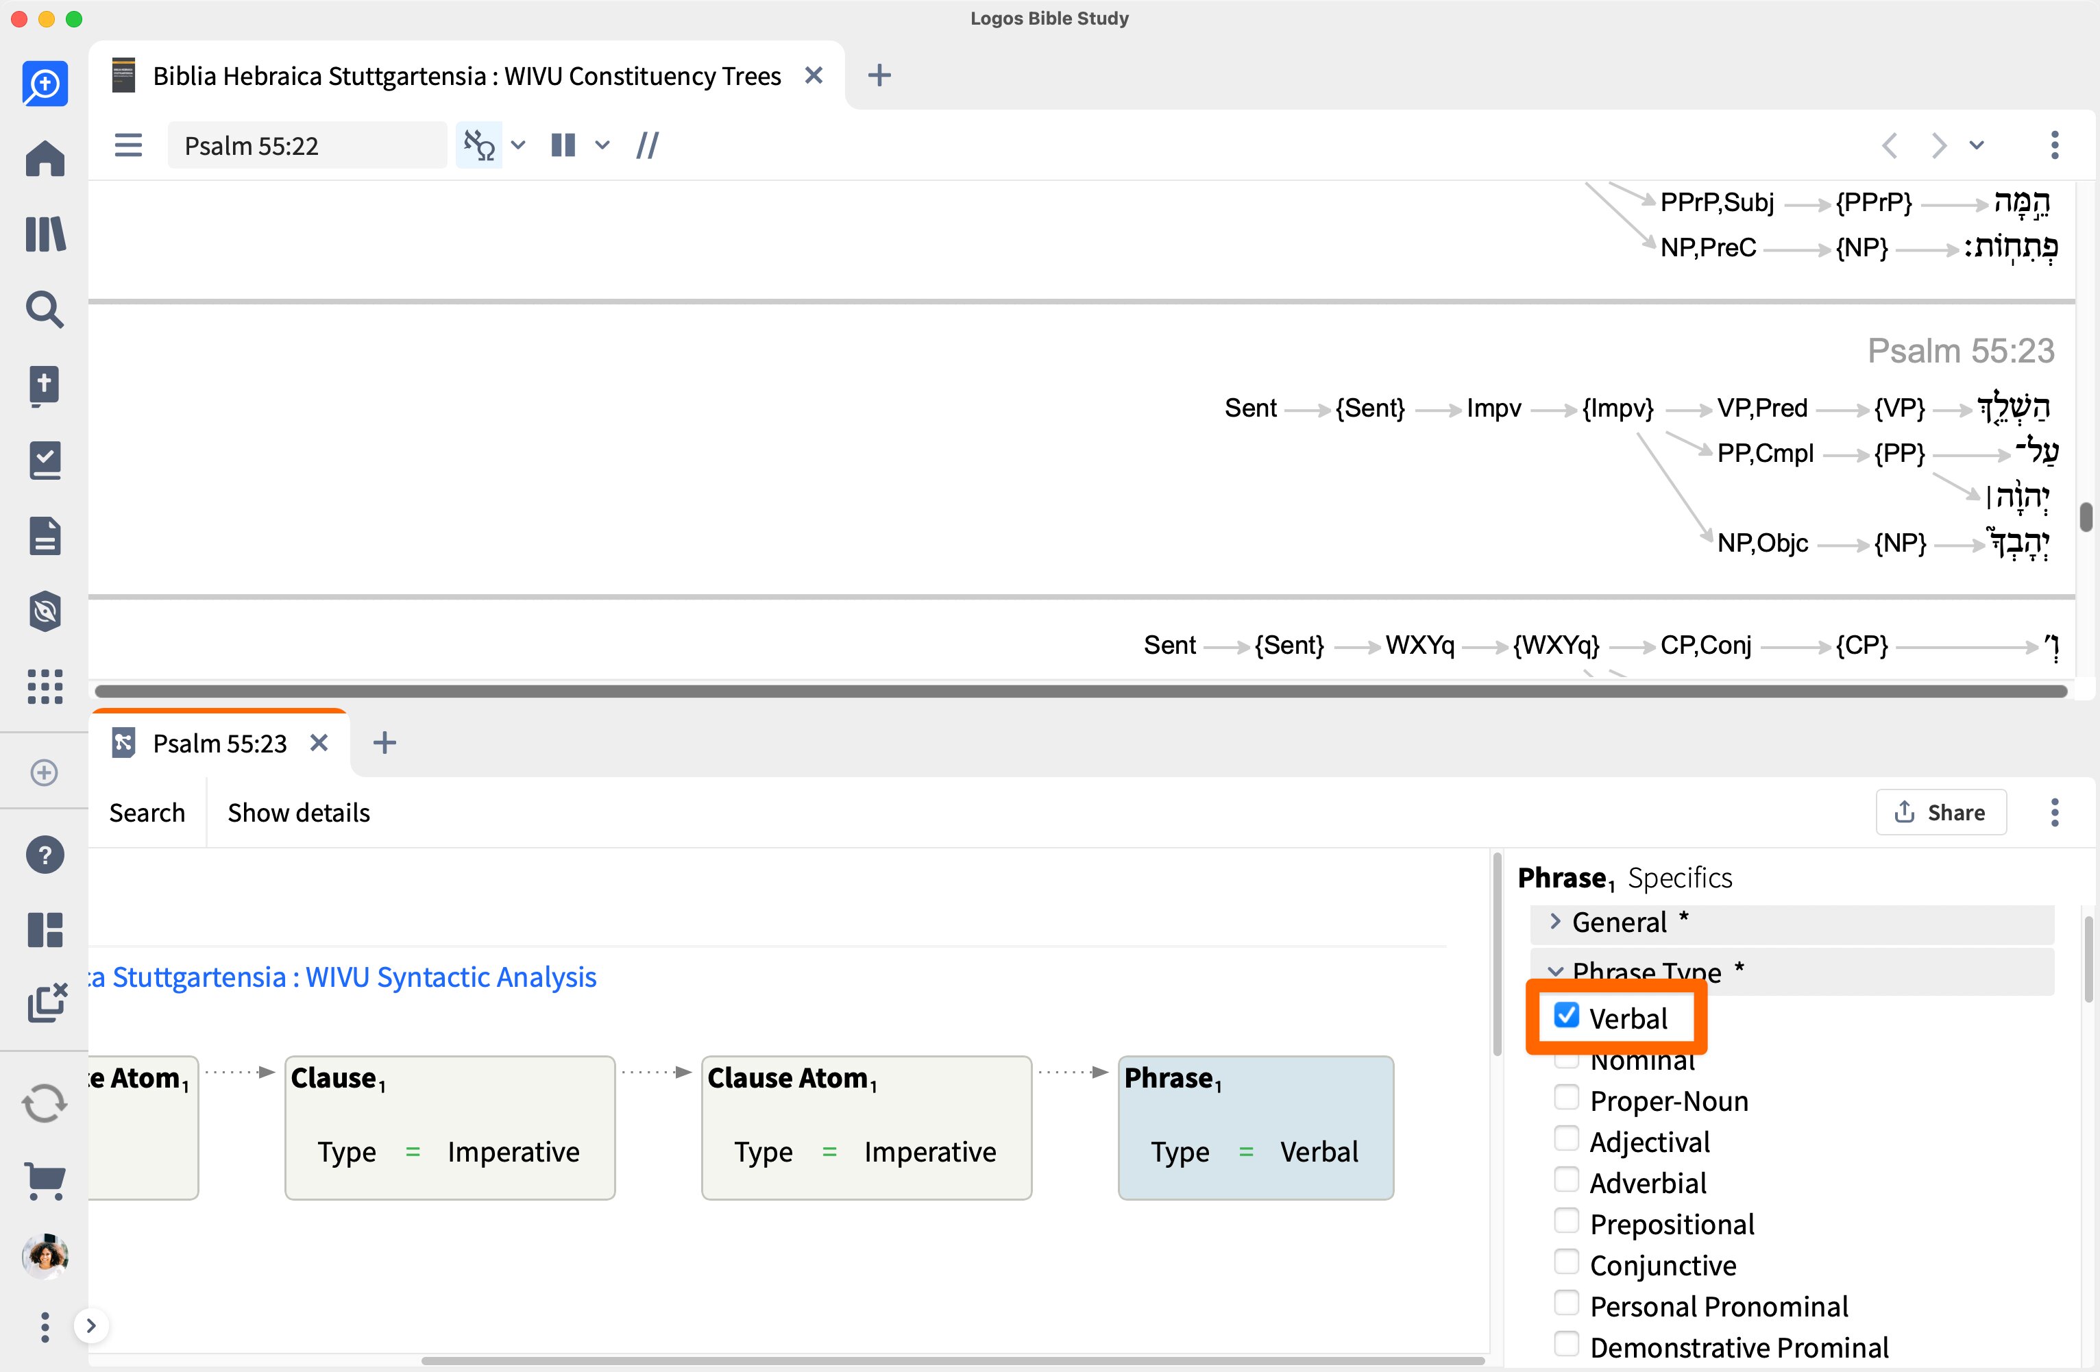Click the PP,Cmpl node in the tree
Screen dimensions: 2100x1372
pos(1765,454)
